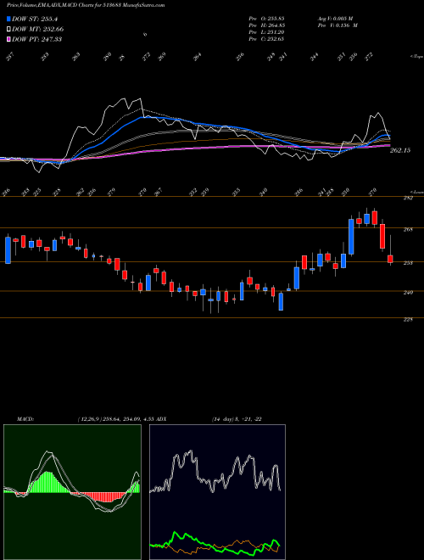Screen dimensions: 424x560
Task: Click the large red candlestick below 268 line
Action: 382,236
